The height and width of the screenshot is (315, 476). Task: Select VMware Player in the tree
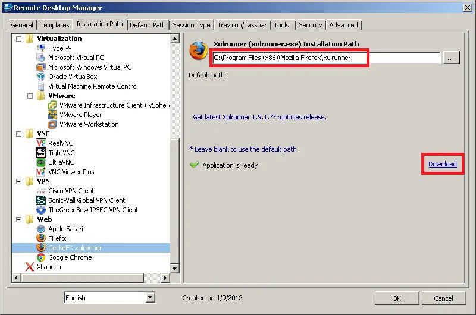(81, 115)
